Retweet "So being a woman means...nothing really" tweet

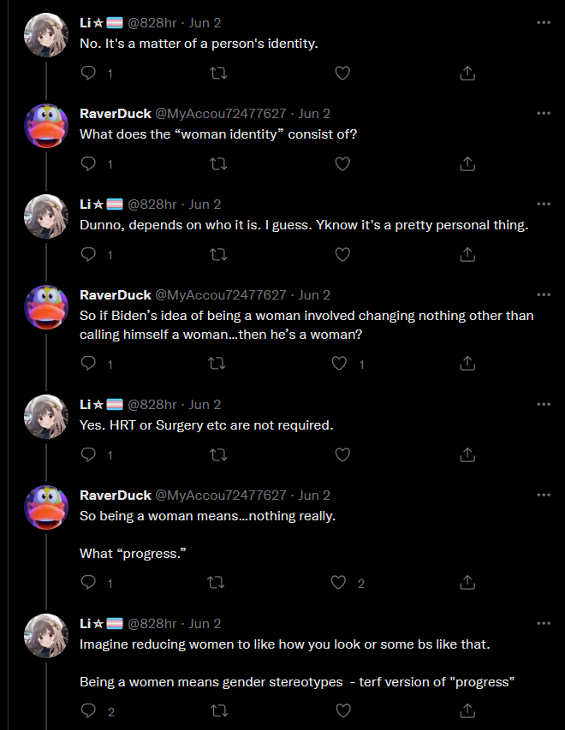[216, 583]
